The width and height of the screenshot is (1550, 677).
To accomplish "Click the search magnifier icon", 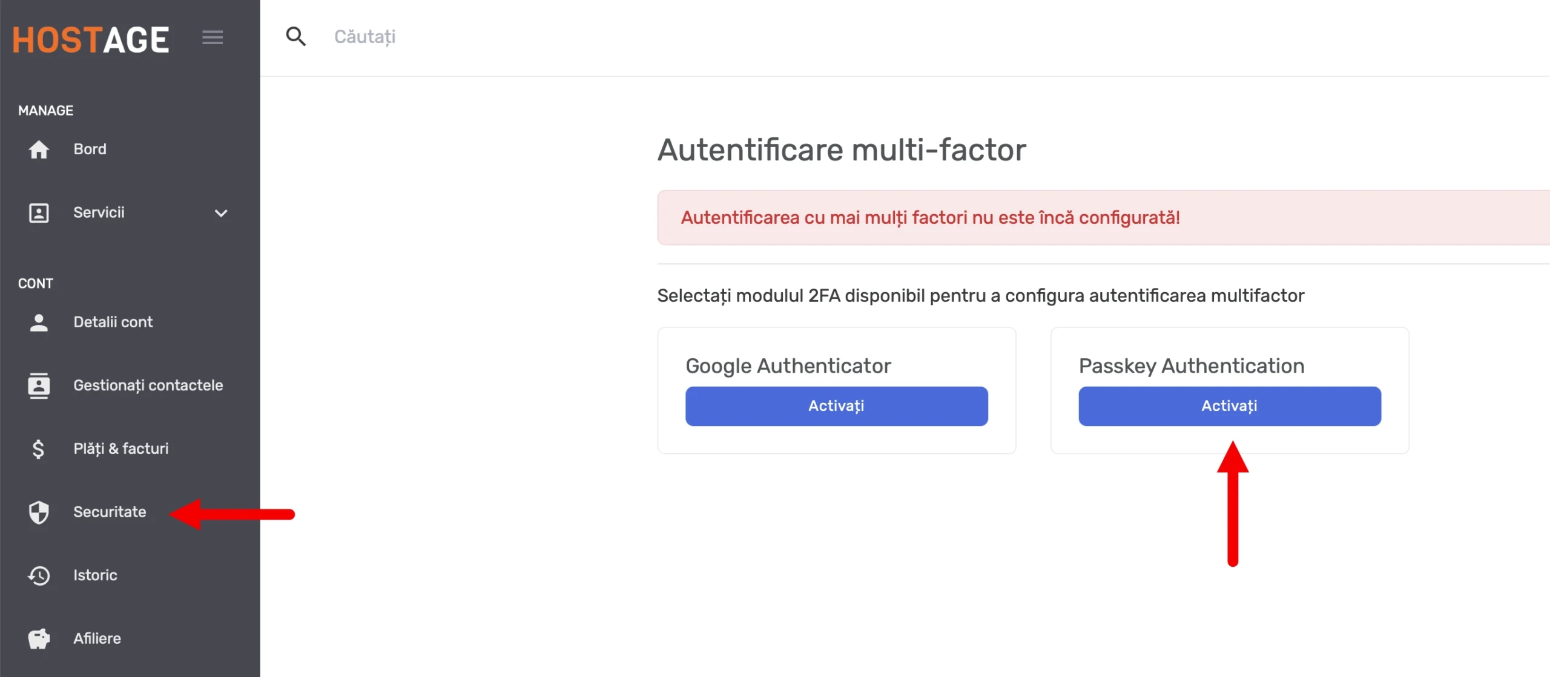I will [295, 36].
